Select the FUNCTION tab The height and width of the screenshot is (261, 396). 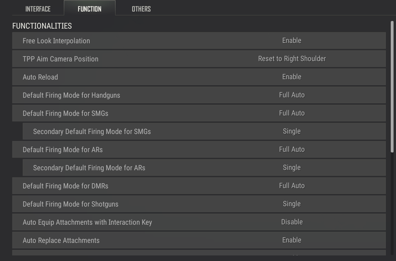pos(89,9)
